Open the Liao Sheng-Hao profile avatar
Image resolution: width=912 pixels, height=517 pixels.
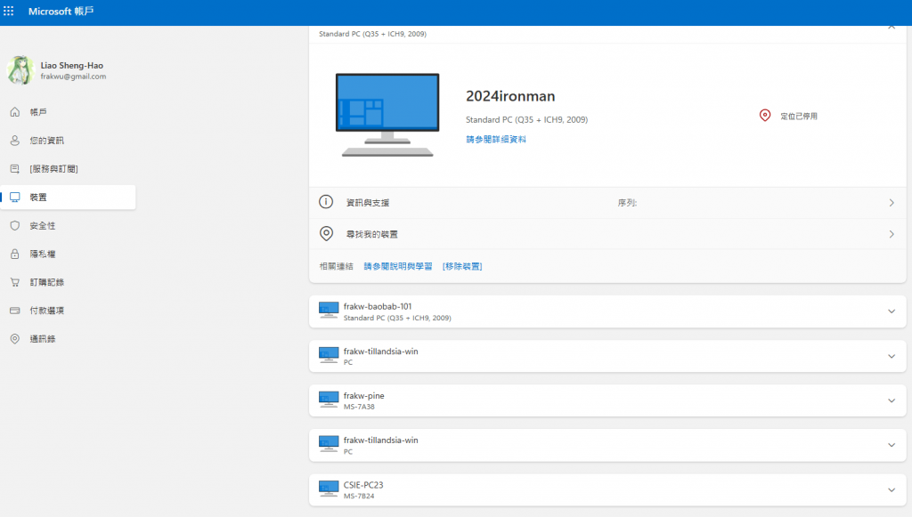click(20, 70)
